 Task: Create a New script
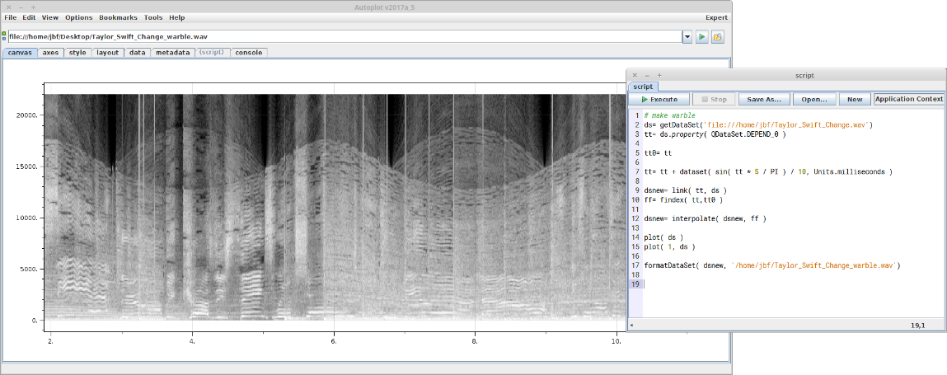coord(855,99)
